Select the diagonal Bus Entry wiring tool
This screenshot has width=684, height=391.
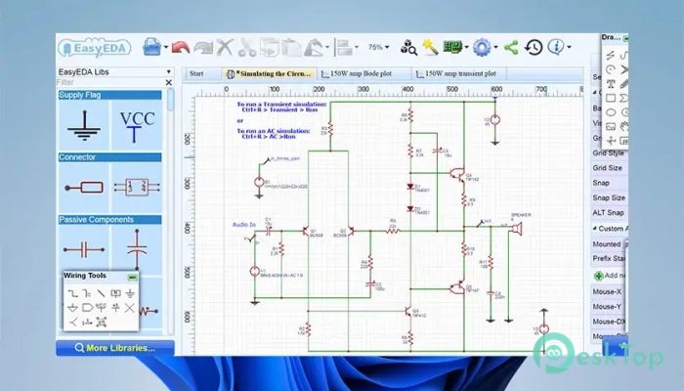[x=102, y=293]
